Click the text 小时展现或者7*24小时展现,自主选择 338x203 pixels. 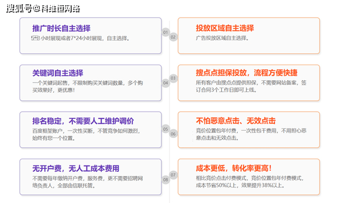click(85, 39)
